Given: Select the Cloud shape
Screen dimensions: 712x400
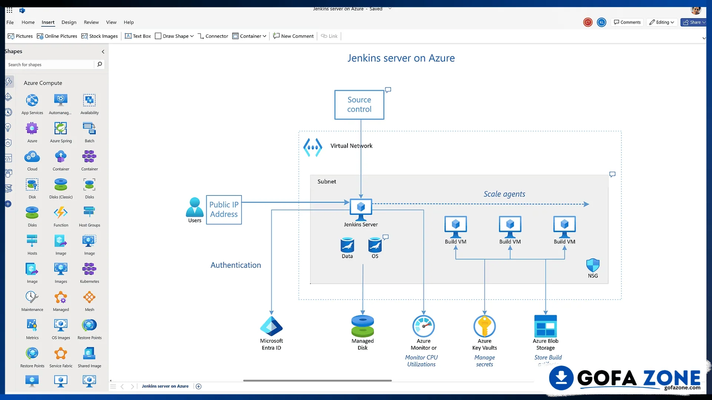Looking at the screenshot, I should click(x=32, y=160).
